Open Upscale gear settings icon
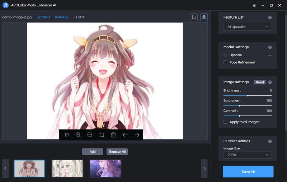This screenshot has width=287, height=182. click(270, 55)
